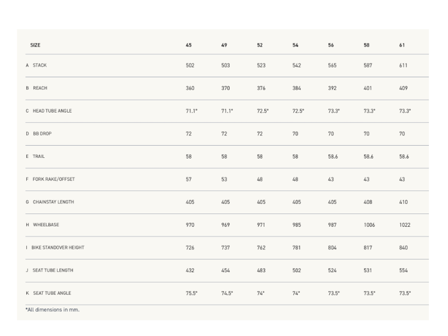The width and height of the screenshot is (448, 336).
Task: Click the TRAIL row label
Action: pyautogui.click(x=39, y=157)
